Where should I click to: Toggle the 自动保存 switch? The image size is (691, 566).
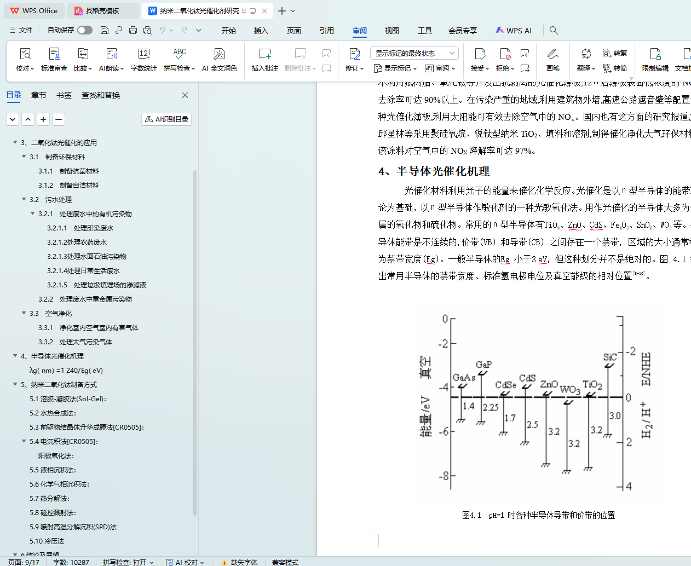coord(85,30)
